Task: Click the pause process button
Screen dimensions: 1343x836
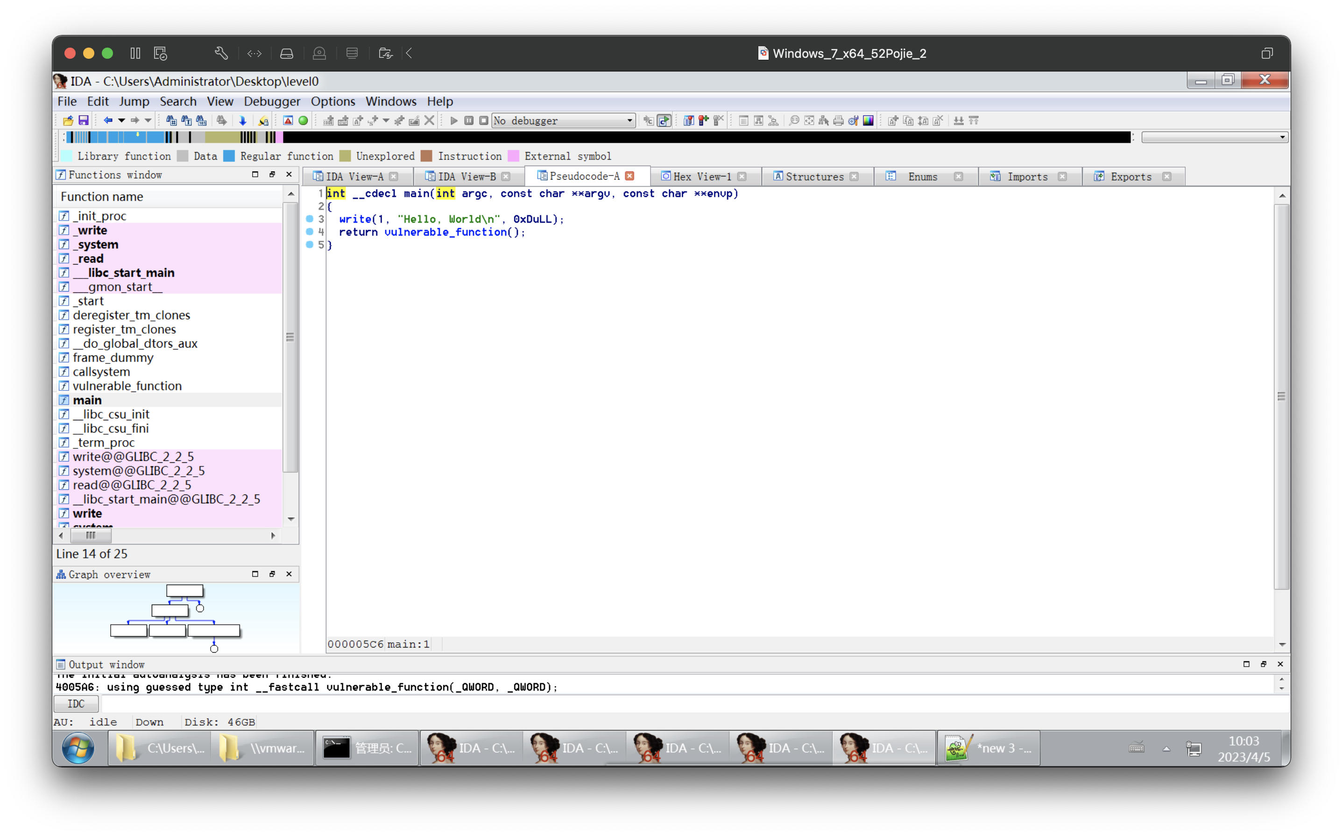Action: [469, 120]
